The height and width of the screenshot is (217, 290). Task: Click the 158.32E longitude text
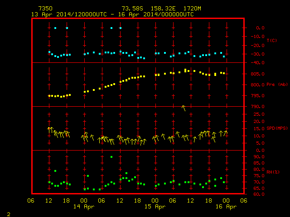click(163, 9)
